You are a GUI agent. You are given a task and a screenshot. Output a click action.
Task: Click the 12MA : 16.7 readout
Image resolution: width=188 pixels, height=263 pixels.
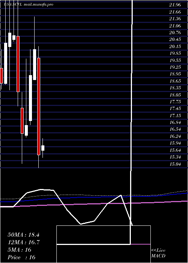coord(23,242)
